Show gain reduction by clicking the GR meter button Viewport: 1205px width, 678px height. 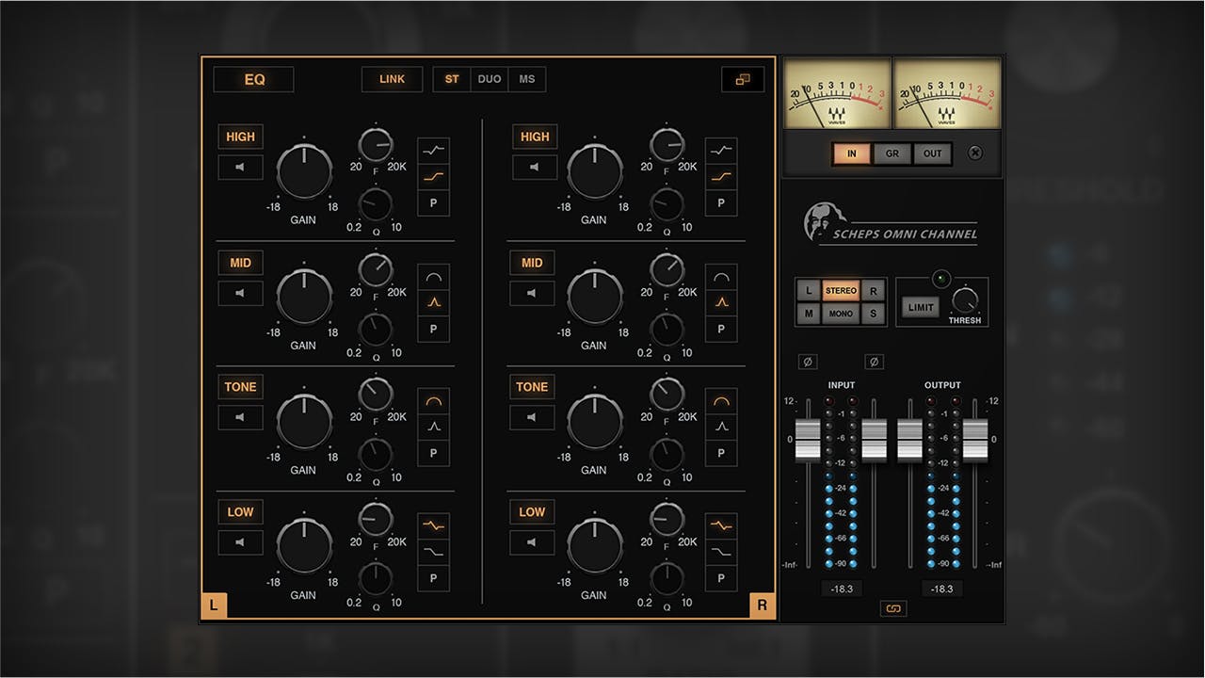click(x=892, y=153)
